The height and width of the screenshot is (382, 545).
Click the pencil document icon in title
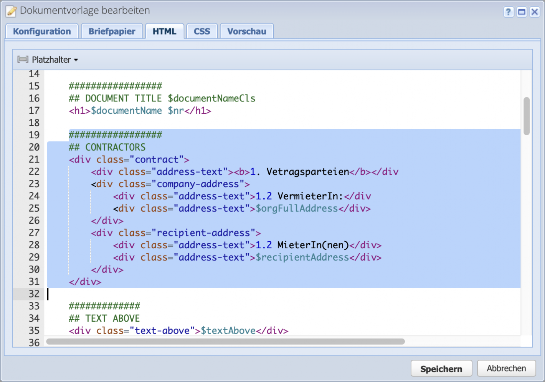[x=11, y=11]
